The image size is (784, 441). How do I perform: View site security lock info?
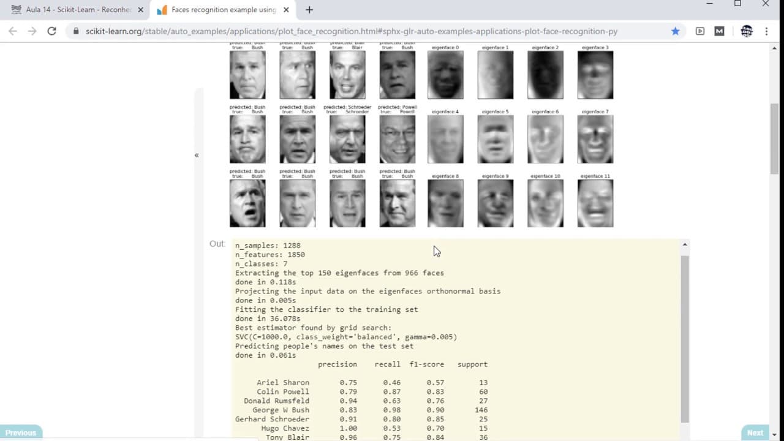coord(76,31)
